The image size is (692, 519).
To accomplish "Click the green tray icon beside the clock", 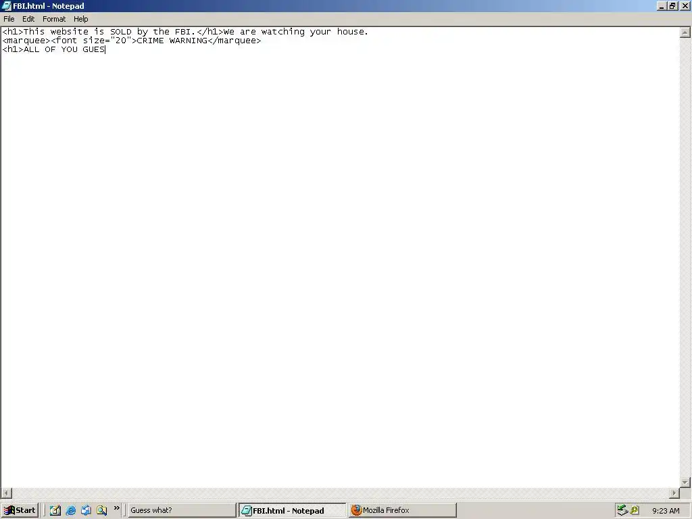I will pos(635,510).
